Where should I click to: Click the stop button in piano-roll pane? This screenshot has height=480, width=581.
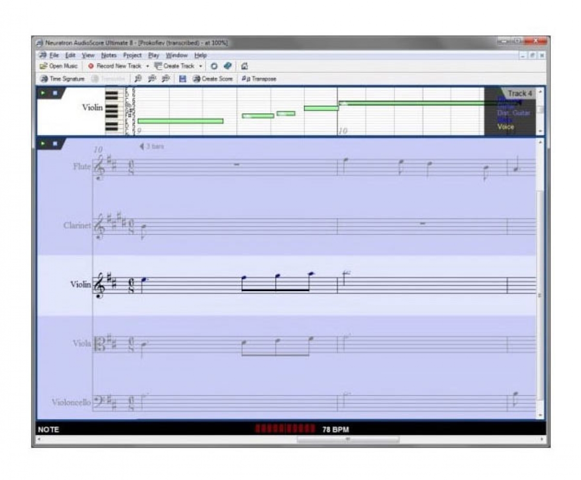tap(55, 92)
